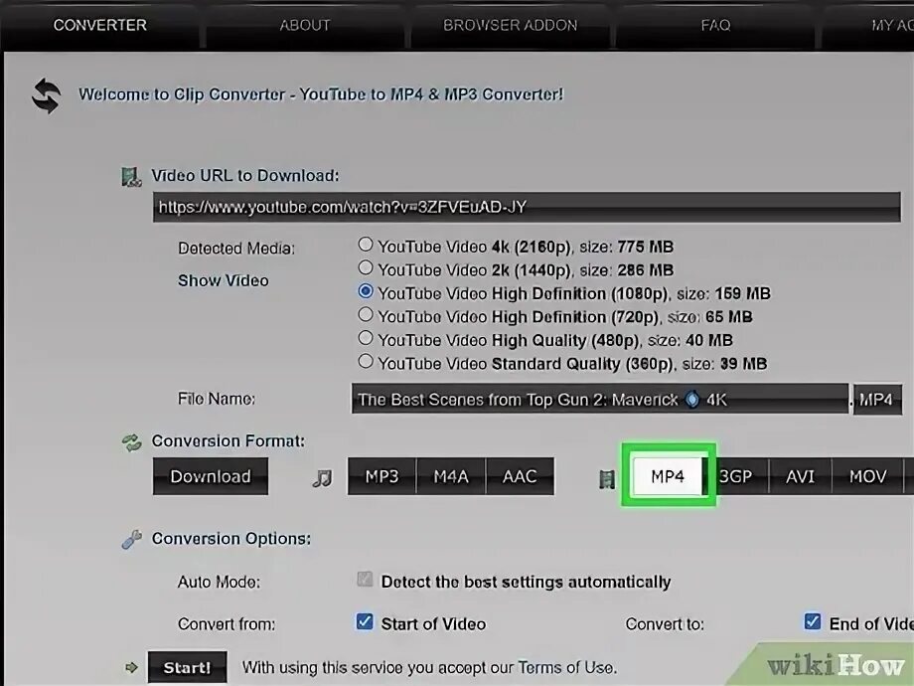The width and height of the screenshot is (914, 686).
Task: Click the Show Video link
Action: pos(224,280)
